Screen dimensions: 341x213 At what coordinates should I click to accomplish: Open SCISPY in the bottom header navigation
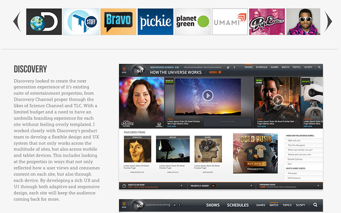(x=301, y=205)
